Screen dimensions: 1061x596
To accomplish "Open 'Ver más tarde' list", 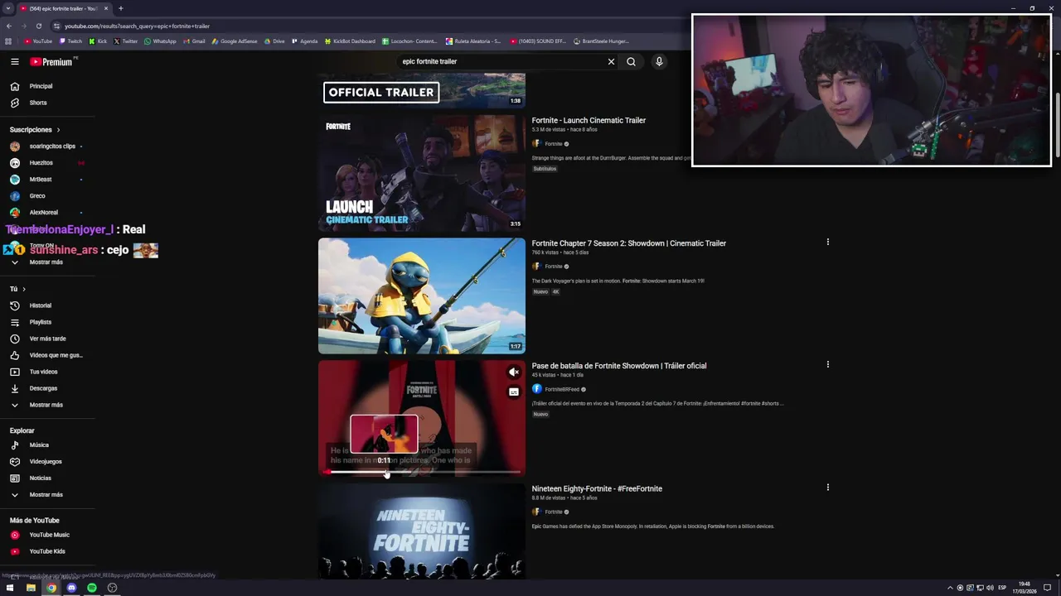I will click(47, 339).
